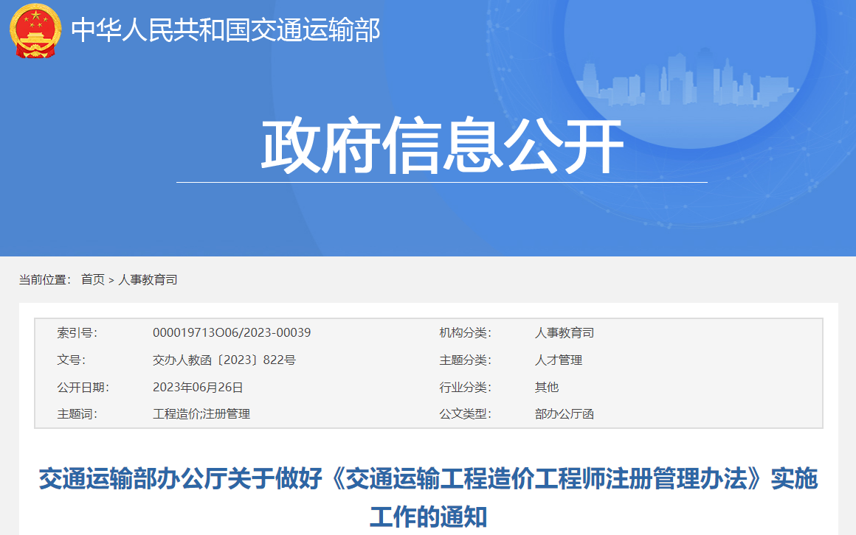This screenshot has width=856, height=535.
Task: Click the 文号 field label
Action: pos(73,360)
